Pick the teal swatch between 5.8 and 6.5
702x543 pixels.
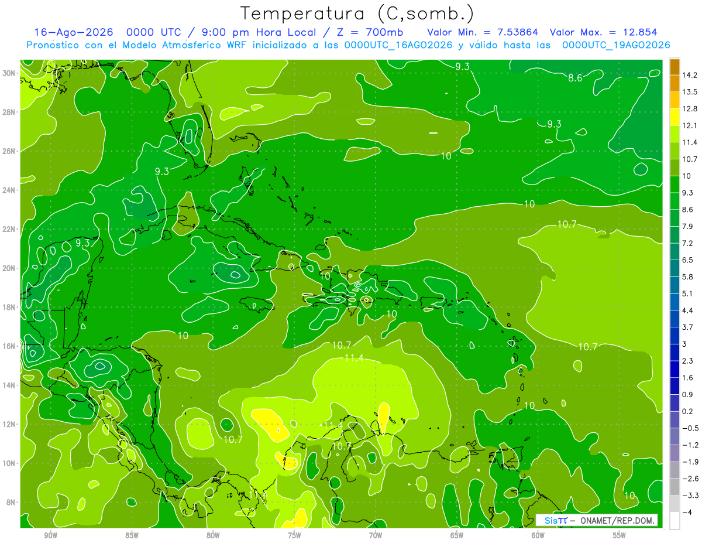point(675,268)
